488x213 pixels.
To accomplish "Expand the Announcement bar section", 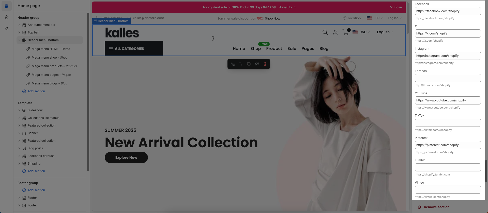I will tap(19, 25).
